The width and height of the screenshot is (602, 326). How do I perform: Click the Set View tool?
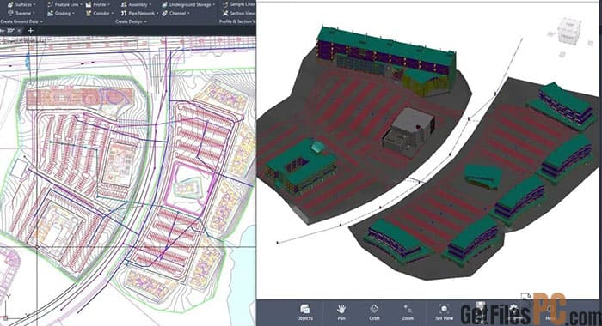444,311
